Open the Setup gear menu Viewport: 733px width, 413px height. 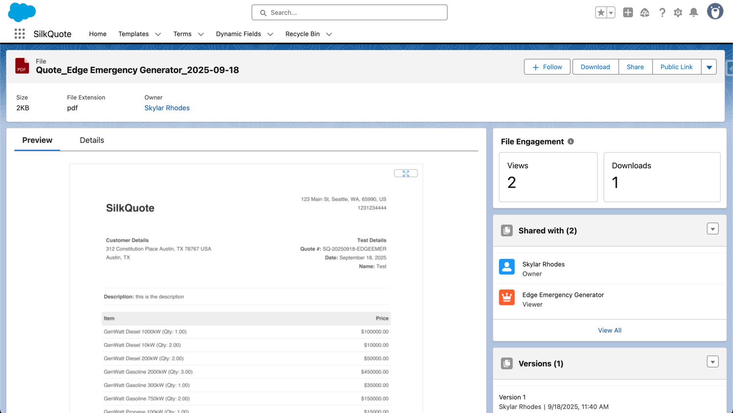(x=678, y=13)
